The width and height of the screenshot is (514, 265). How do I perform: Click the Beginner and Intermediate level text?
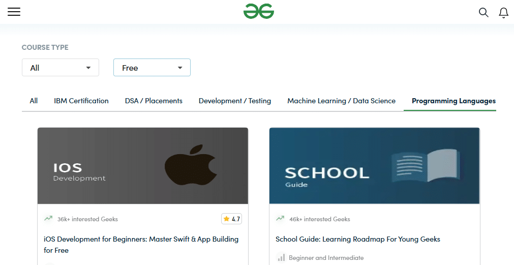[x=326, y=258]
